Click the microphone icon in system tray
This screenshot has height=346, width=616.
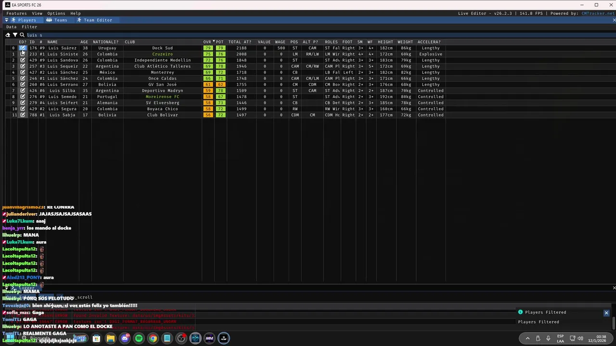pyautogui.click(x=548, y=338)
